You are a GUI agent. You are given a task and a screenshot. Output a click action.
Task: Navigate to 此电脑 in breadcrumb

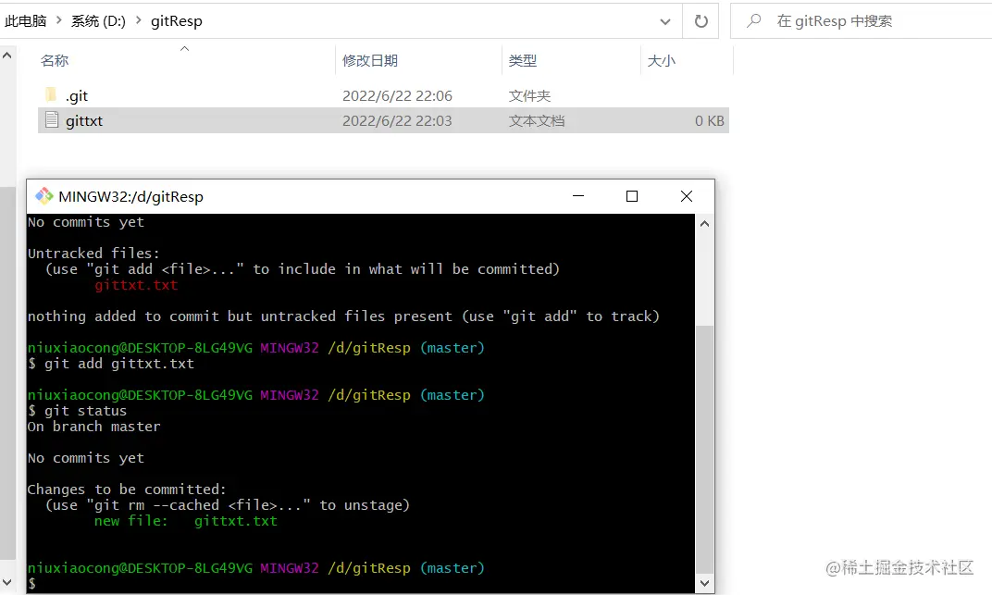[x=25, y=21]
